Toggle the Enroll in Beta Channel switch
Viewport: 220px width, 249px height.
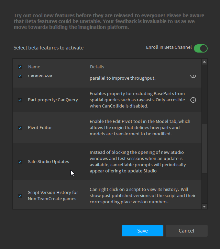[x=201, y=48]
